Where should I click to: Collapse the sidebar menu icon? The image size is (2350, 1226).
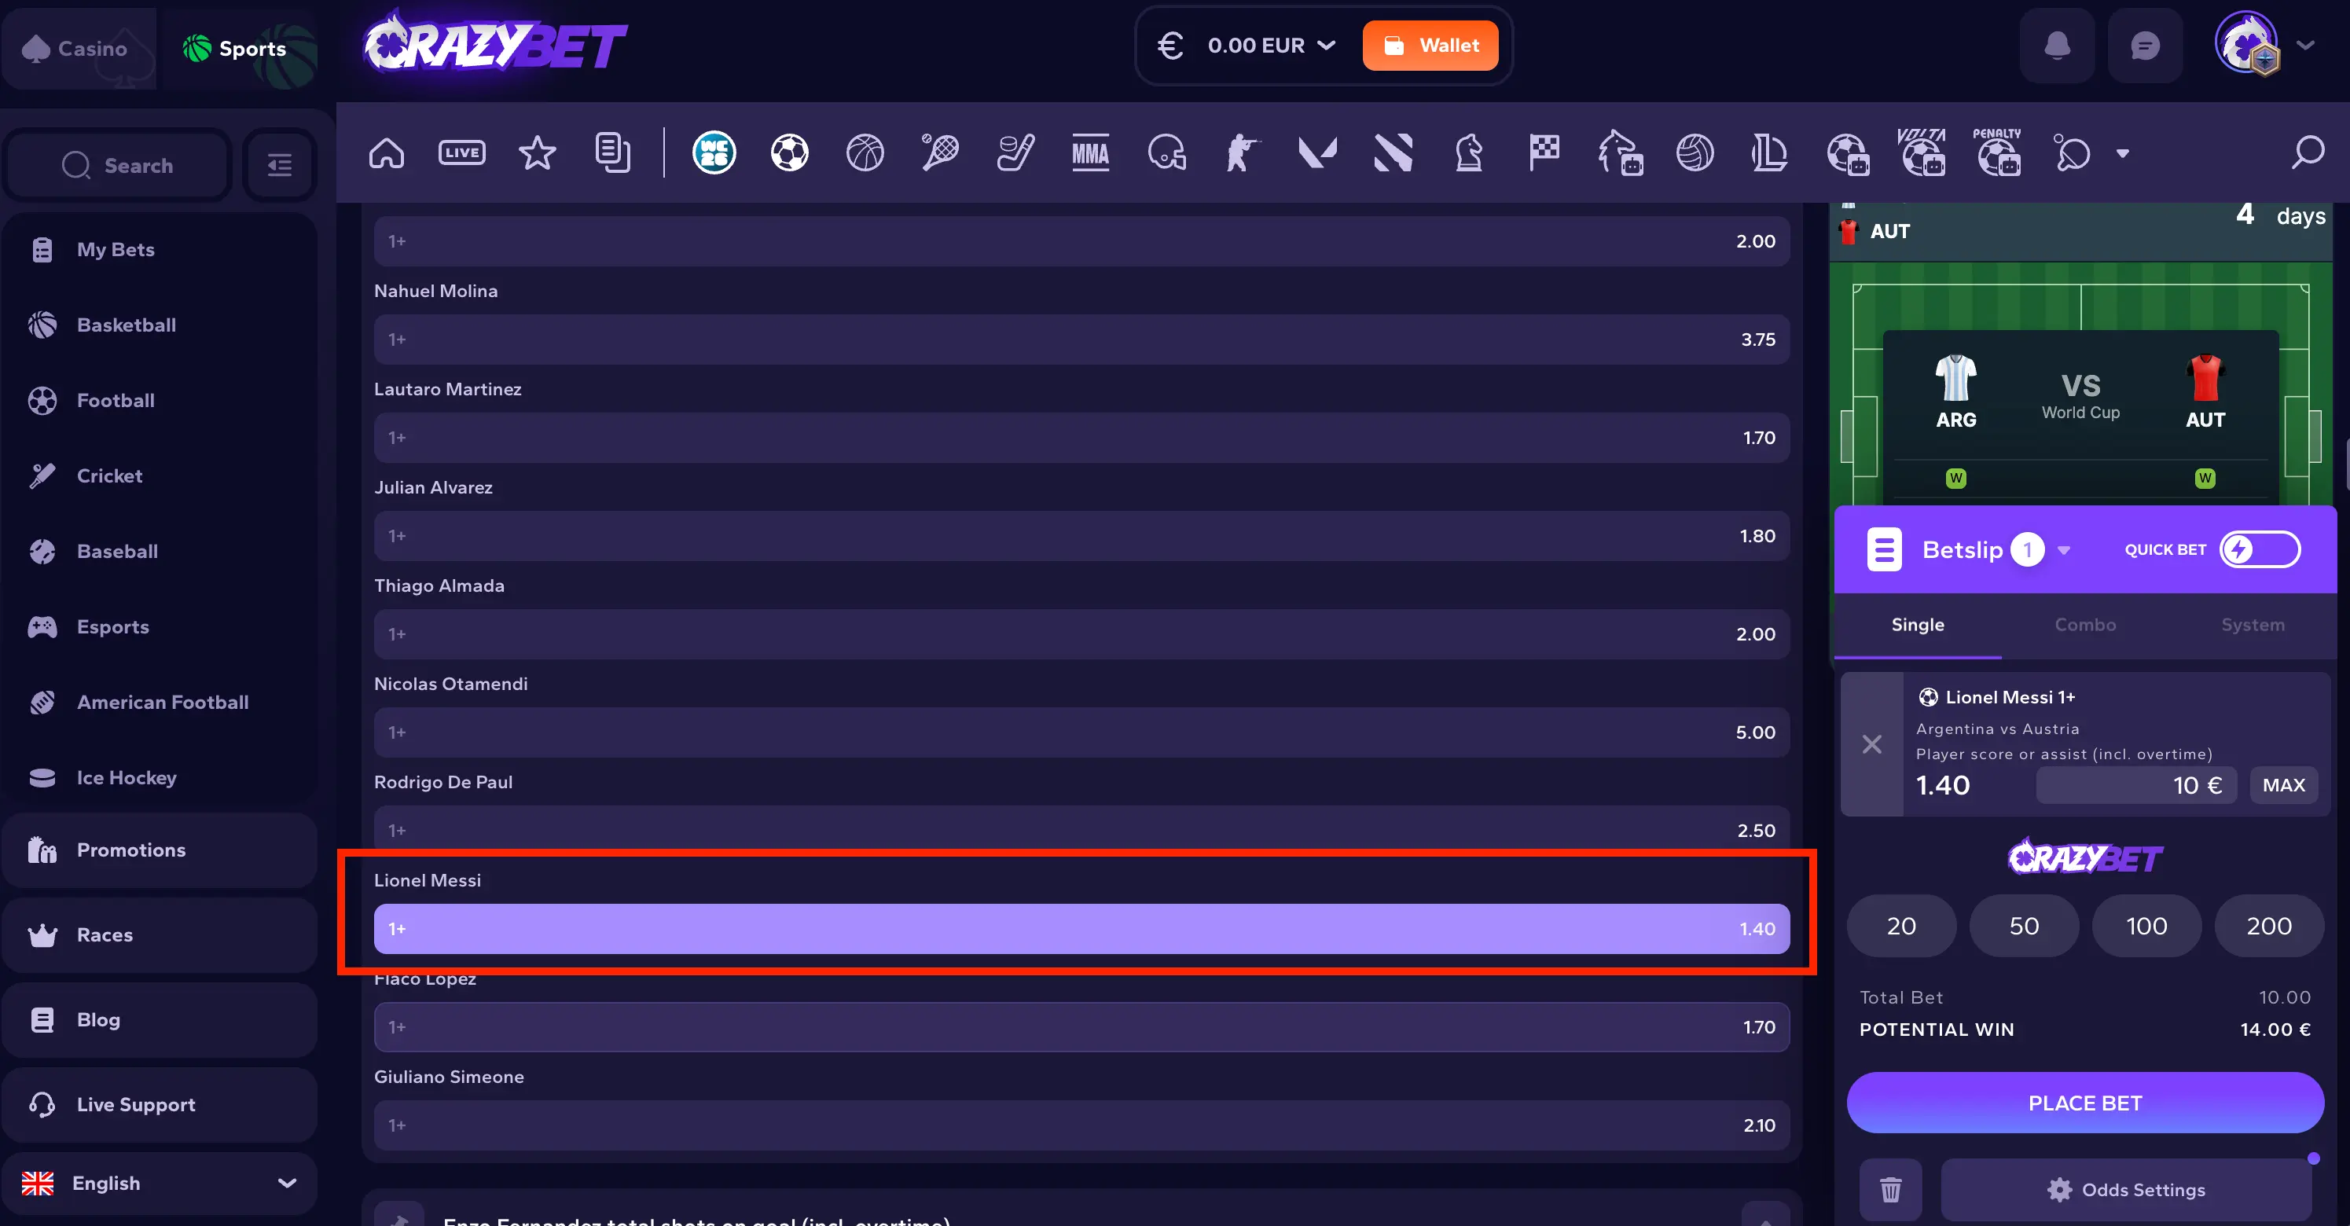click(x=279, y=165)
